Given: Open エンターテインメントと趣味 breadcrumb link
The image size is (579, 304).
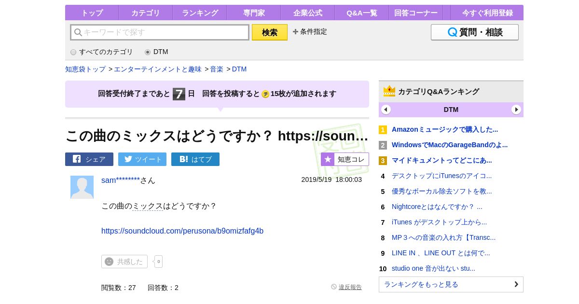Looking at the screenshot, I should [158, 69].
